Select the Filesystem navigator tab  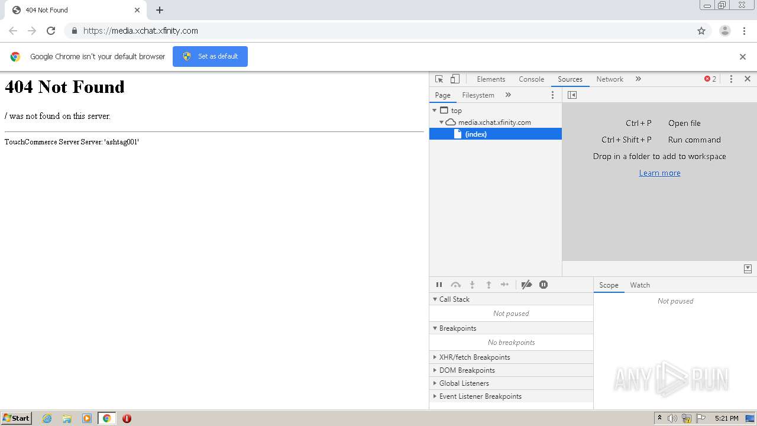point(478,95)
